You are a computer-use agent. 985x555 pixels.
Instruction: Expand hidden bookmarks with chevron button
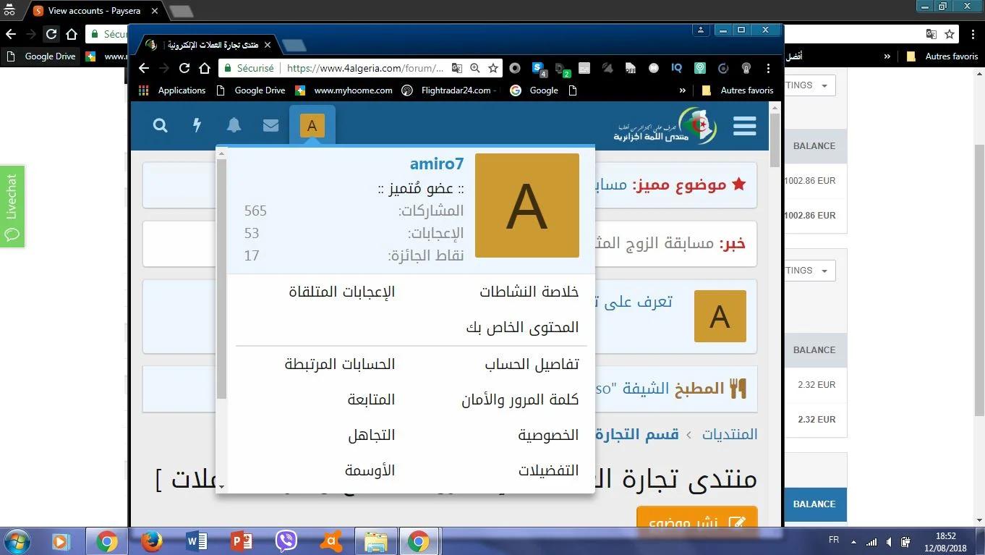(682, 90)
